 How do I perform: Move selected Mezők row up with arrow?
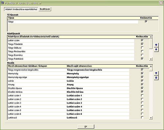(156, 73)
